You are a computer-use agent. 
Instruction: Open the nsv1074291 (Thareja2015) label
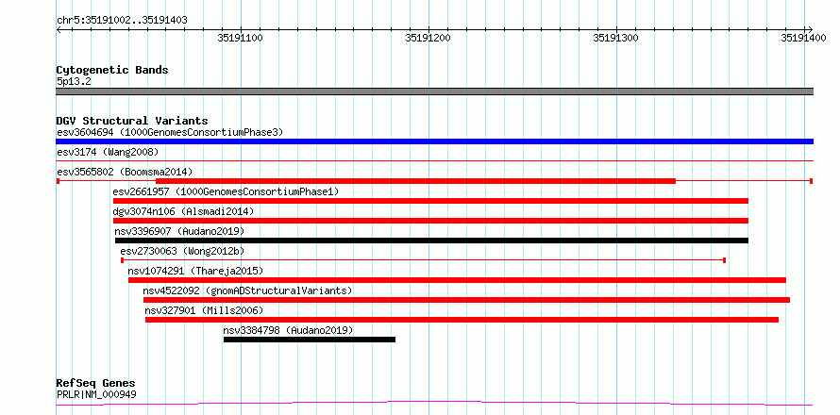click(196, 271)
